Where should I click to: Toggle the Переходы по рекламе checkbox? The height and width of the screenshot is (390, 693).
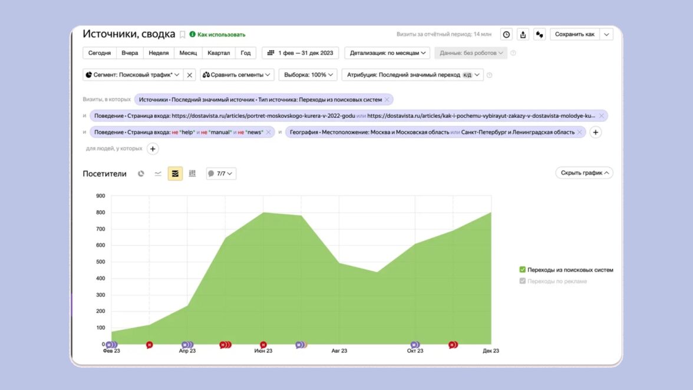tap(522, 281)
